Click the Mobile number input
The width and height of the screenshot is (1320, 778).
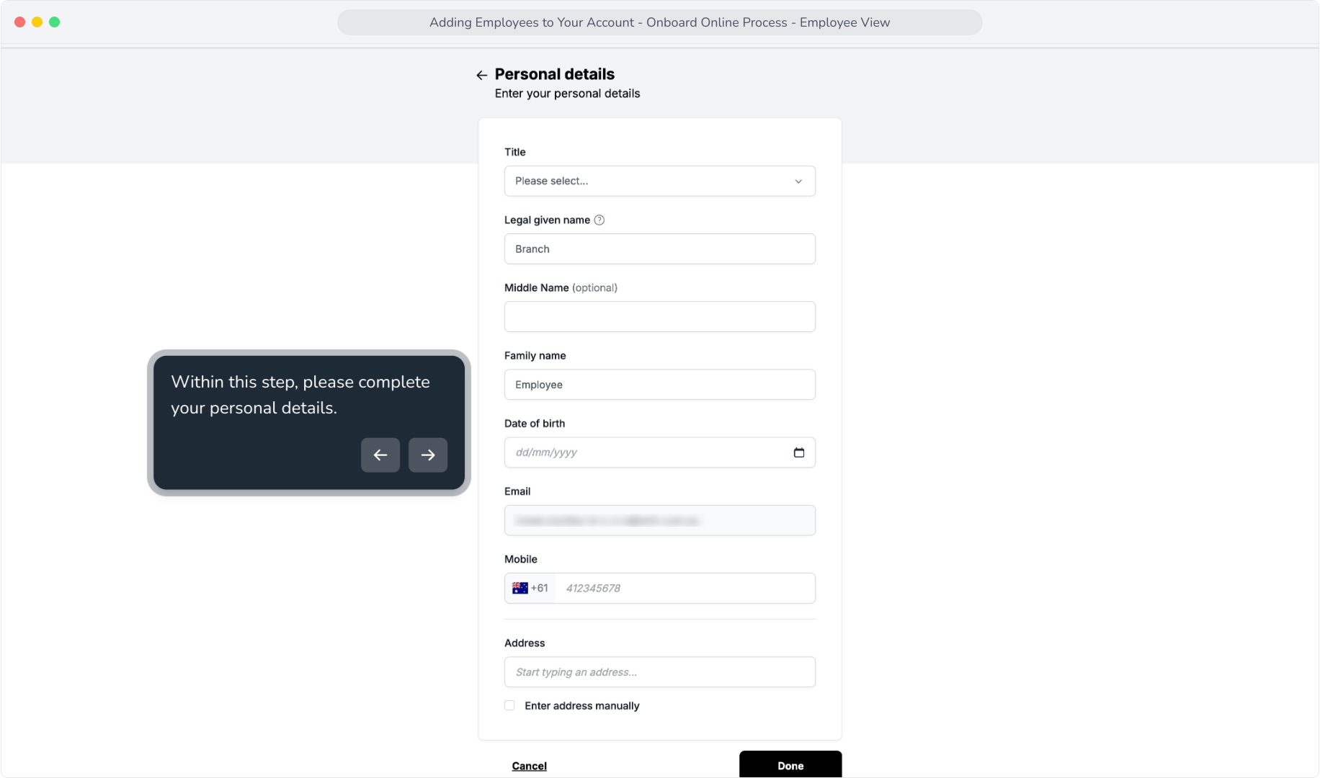tap(684, 588)
